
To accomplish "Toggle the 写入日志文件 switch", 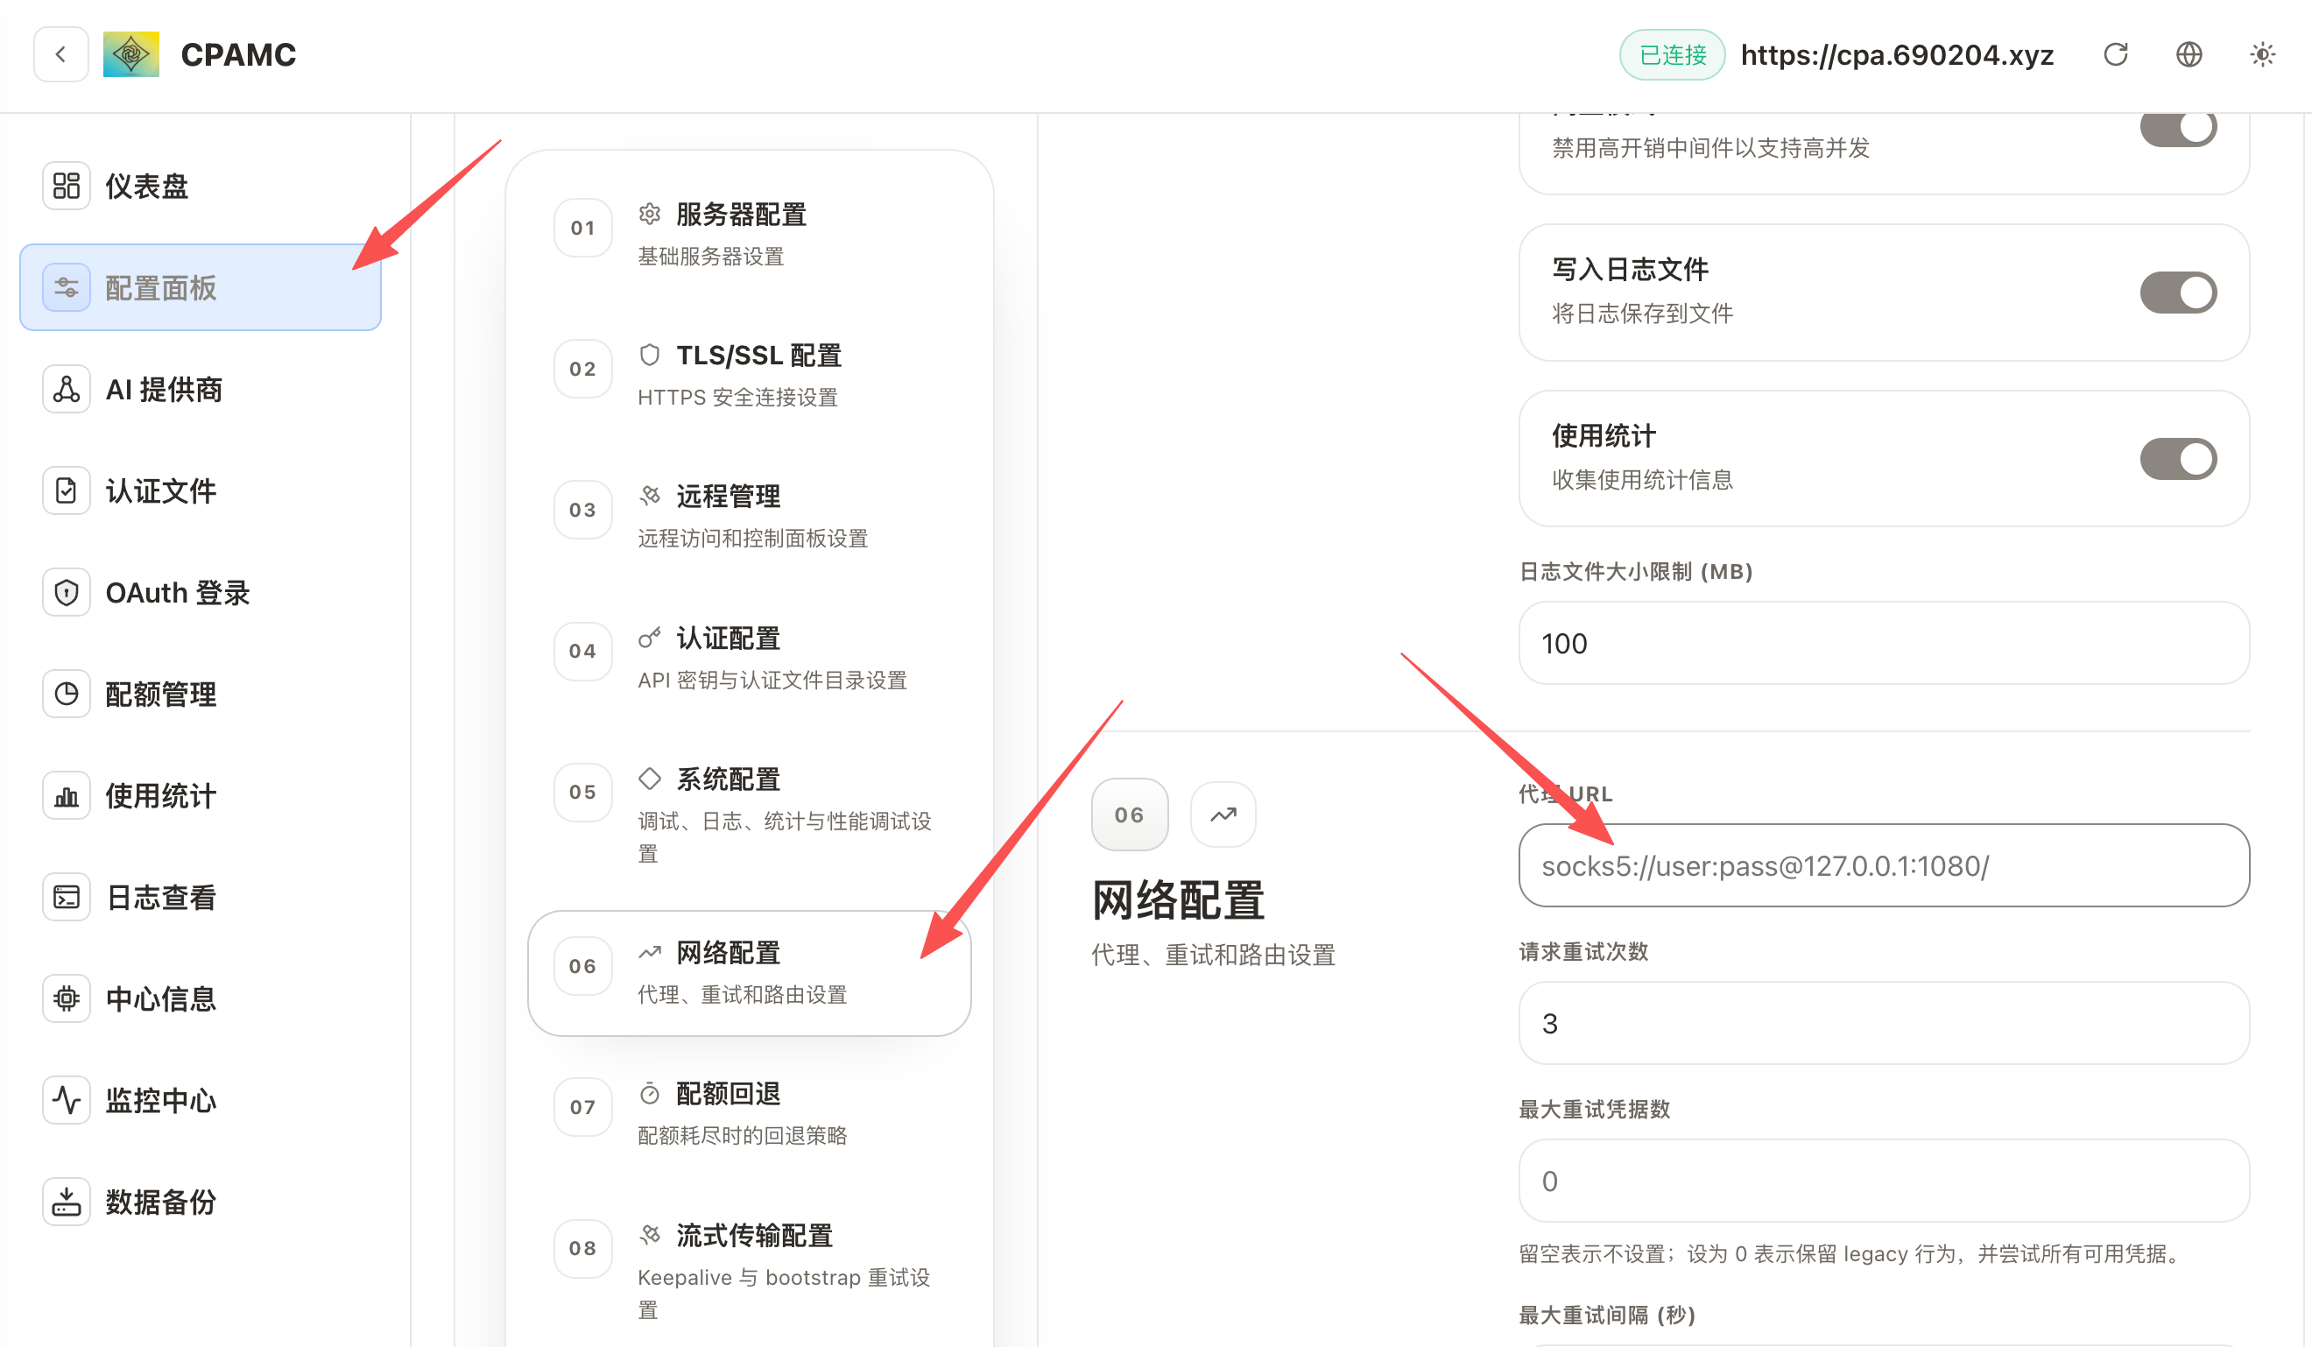I will [2178, 293].
